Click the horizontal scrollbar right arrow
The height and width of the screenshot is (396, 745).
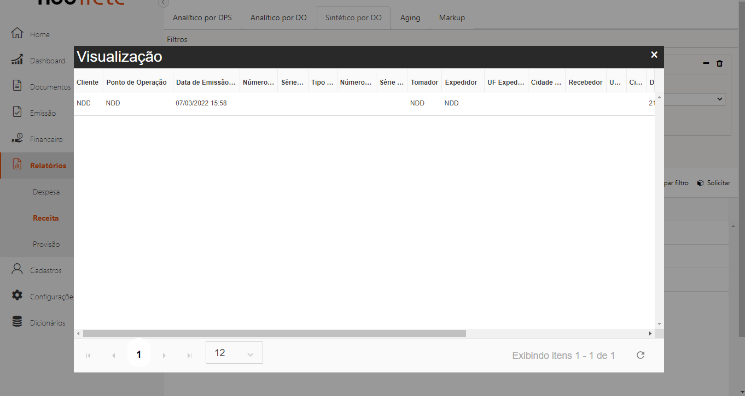pyautogui.click(x=650, y=333)
